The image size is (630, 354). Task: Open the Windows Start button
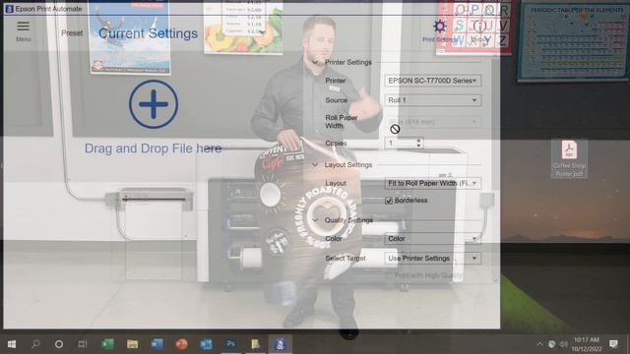(x=12, y=344)
